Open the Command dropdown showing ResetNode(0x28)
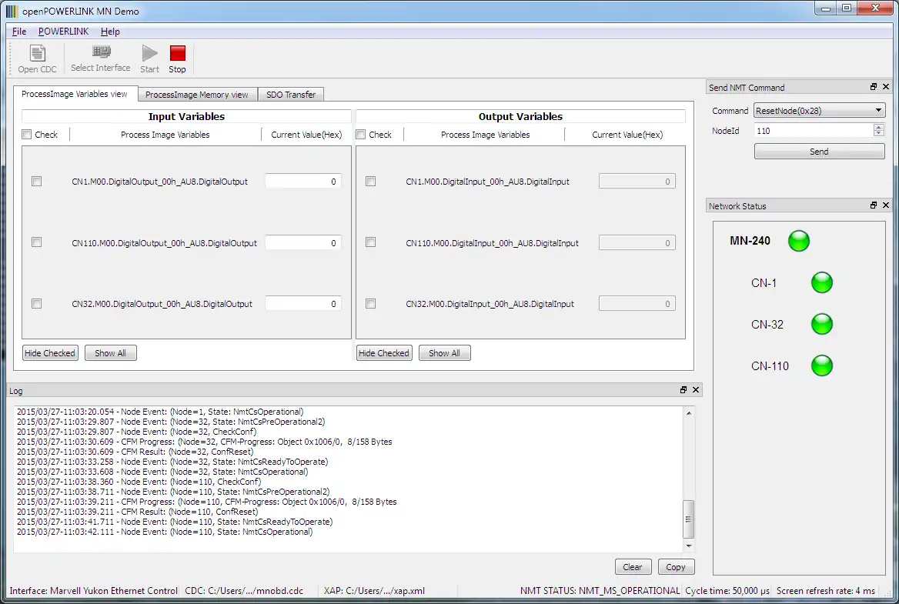This screenshot has width=899, height=604. tap(819, 111)
